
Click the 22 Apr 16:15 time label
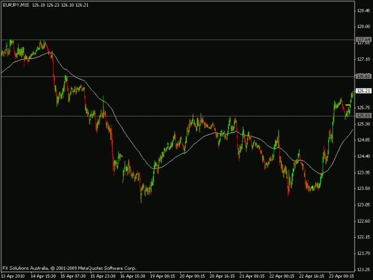tap(312, 276)
